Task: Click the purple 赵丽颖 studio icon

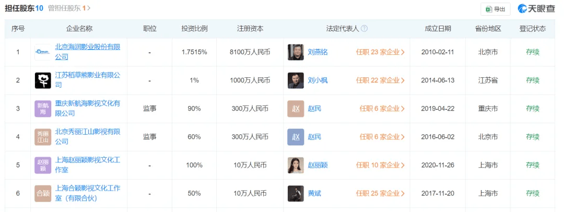Action: point(43,165)
